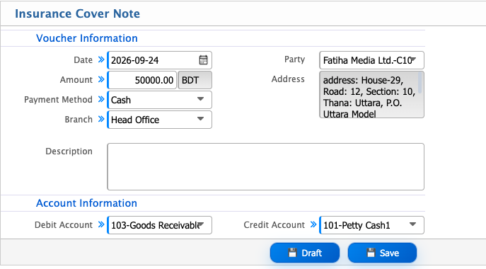Open the Debit Account dropdown 103-Goods Receivable
The image size is (486, 269).
tap(159, 225)
